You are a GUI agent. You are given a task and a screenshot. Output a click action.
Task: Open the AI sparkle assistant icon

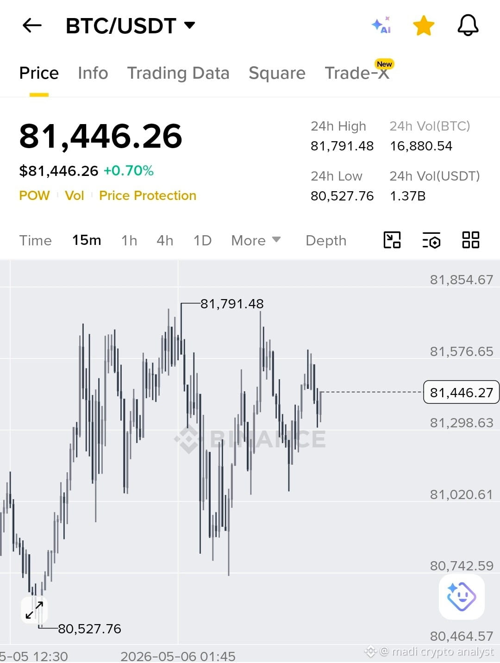pyautogui.click(x=381, y=25)
